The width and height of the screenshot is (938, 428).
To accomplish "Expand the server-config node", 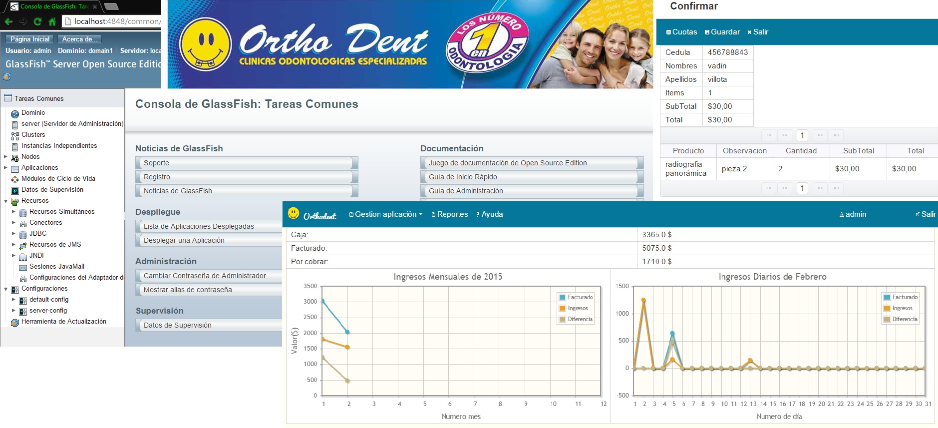I will tap(14, 311).
